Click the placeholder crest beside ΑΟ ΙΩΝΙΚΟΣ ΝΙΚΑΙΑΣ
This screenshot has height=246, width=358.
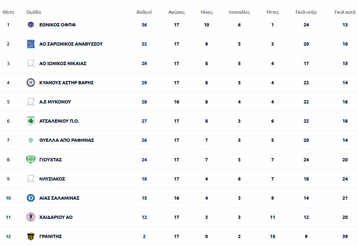[31, 63]
